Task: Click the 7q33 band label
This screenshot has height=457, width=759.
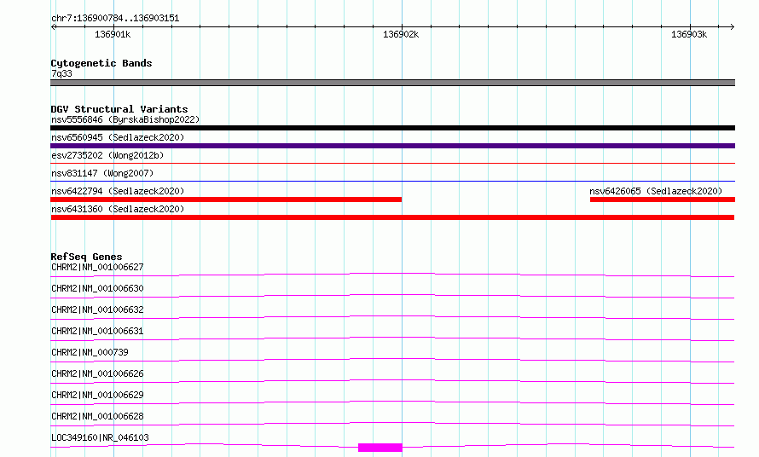Action: 61,73
